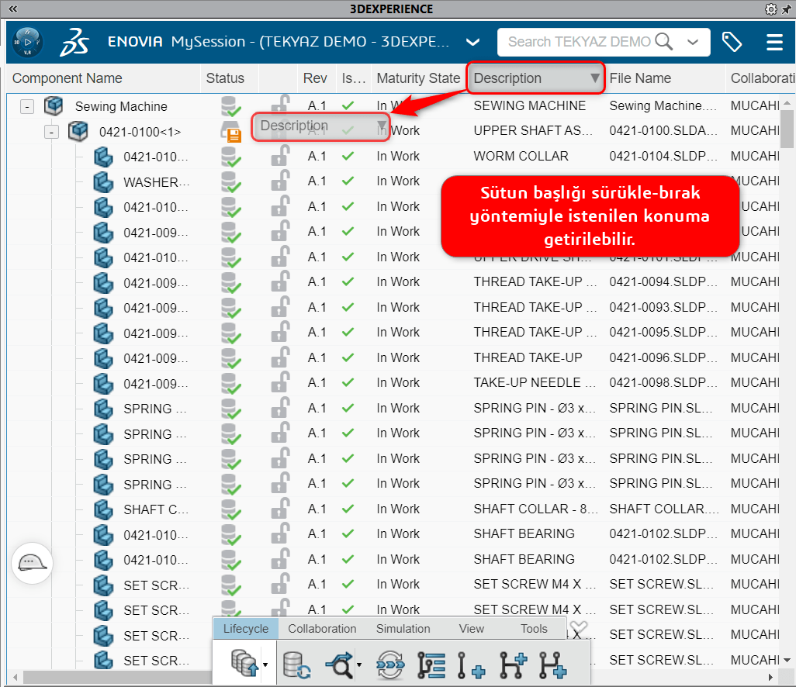Click the arrow-and-magnifier search icon
The height and width of the screenshot is (687, 796).
click(339, 665)
